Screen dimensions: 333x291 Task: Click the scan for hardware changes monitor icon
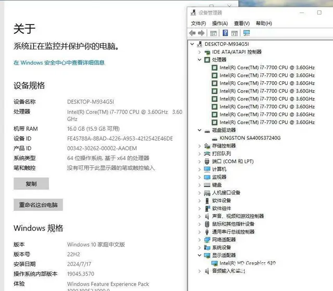point(247,33)
